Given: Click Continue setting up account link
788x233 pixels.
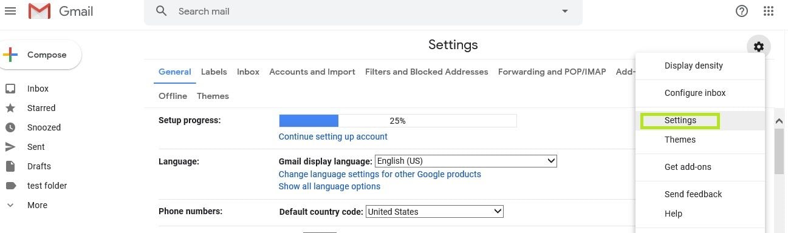Looking at the screenshot, I should tap(333, 137).
